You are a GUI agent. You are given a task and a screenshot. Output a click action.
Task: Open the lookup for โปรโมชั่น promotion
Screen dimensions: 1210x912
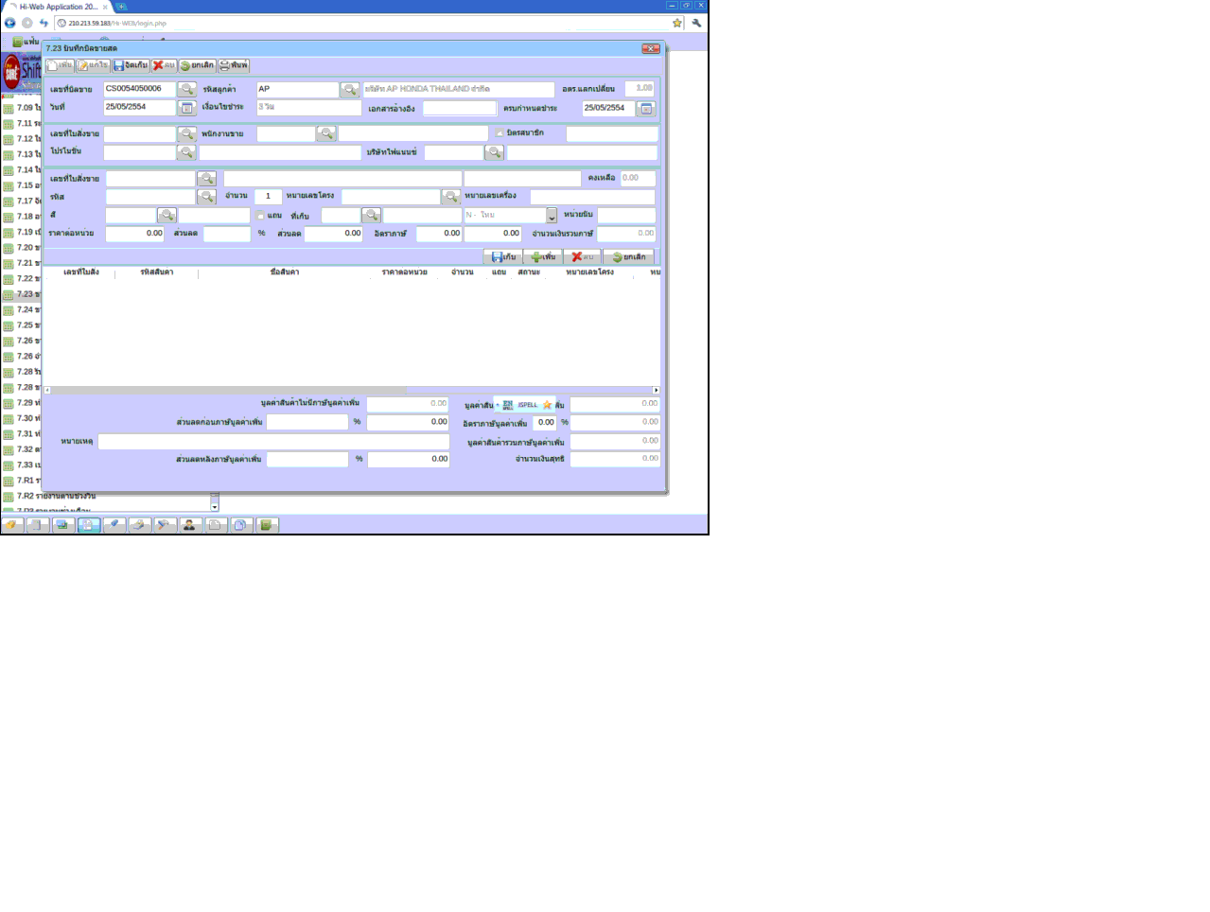click(187, 151)
